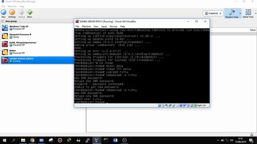Select Windows 7 Lite 01 machine
Screen dimensions: 257x144
(x=37, y=28)
